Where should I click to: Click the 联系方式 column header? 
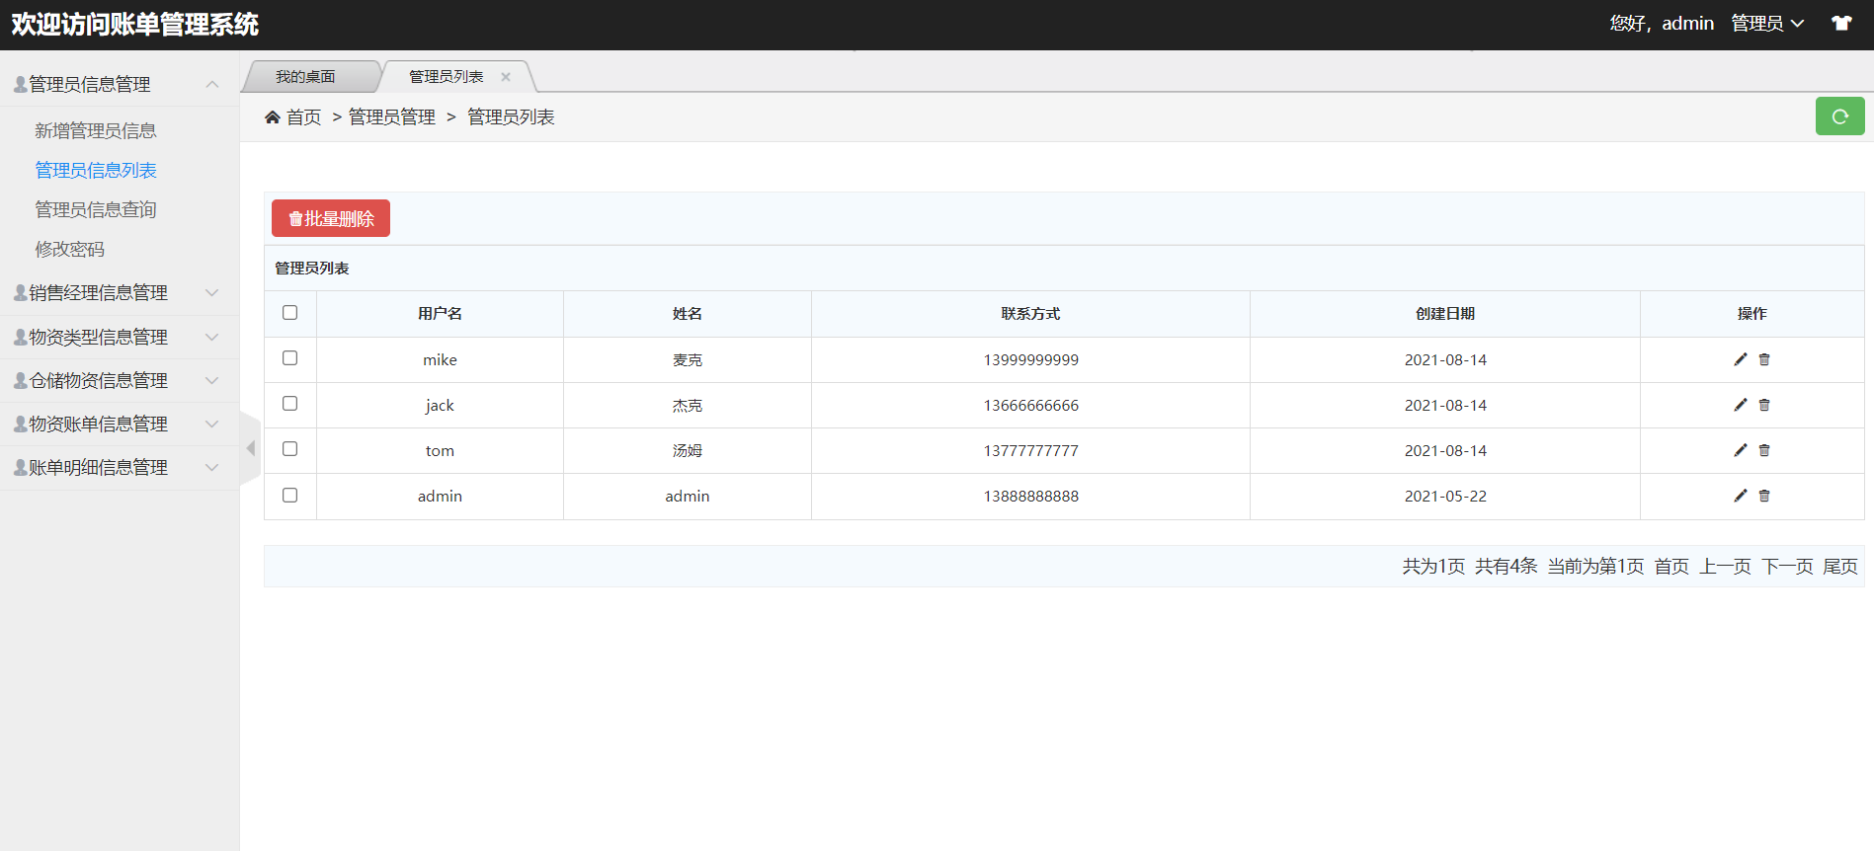[x=1030, y=313]
